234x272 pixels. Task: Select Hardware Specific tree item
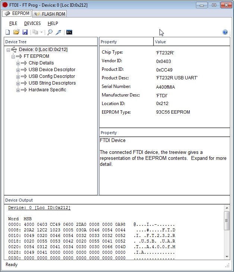[47, 90]
